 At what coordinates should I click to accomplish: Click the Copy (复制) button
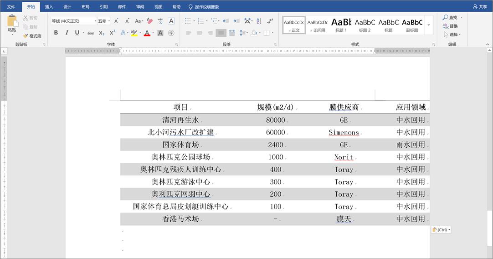(30, 27)
